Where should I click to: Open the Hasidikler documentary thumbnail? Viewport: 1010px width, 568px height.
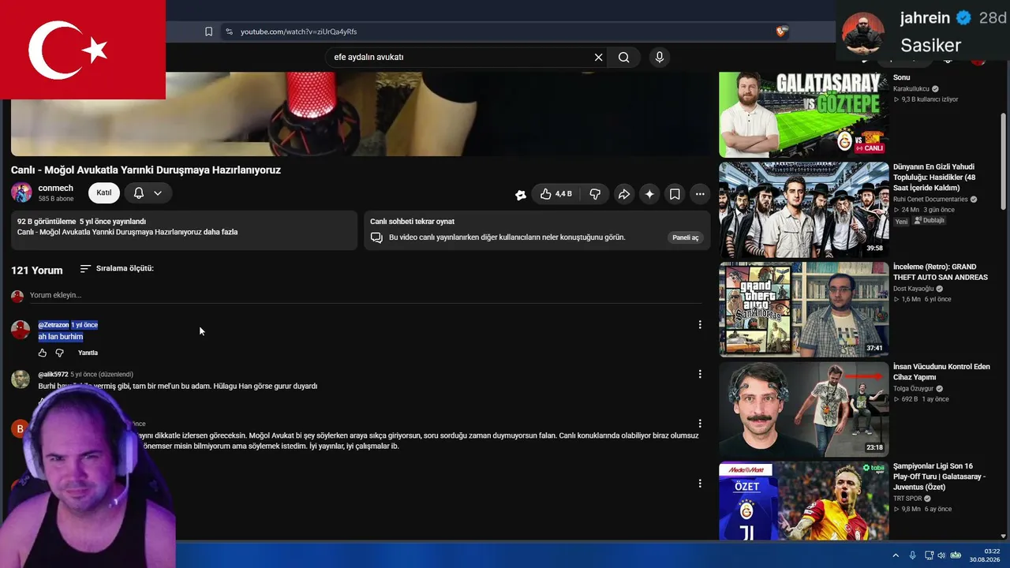[x=803, y=210]
